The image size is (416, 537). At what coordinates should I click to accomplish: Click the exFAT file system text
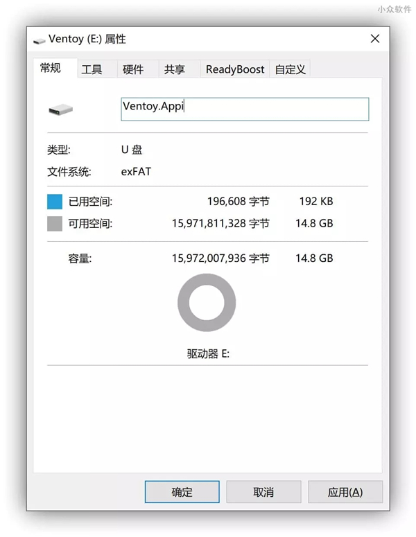pos(136,171)
